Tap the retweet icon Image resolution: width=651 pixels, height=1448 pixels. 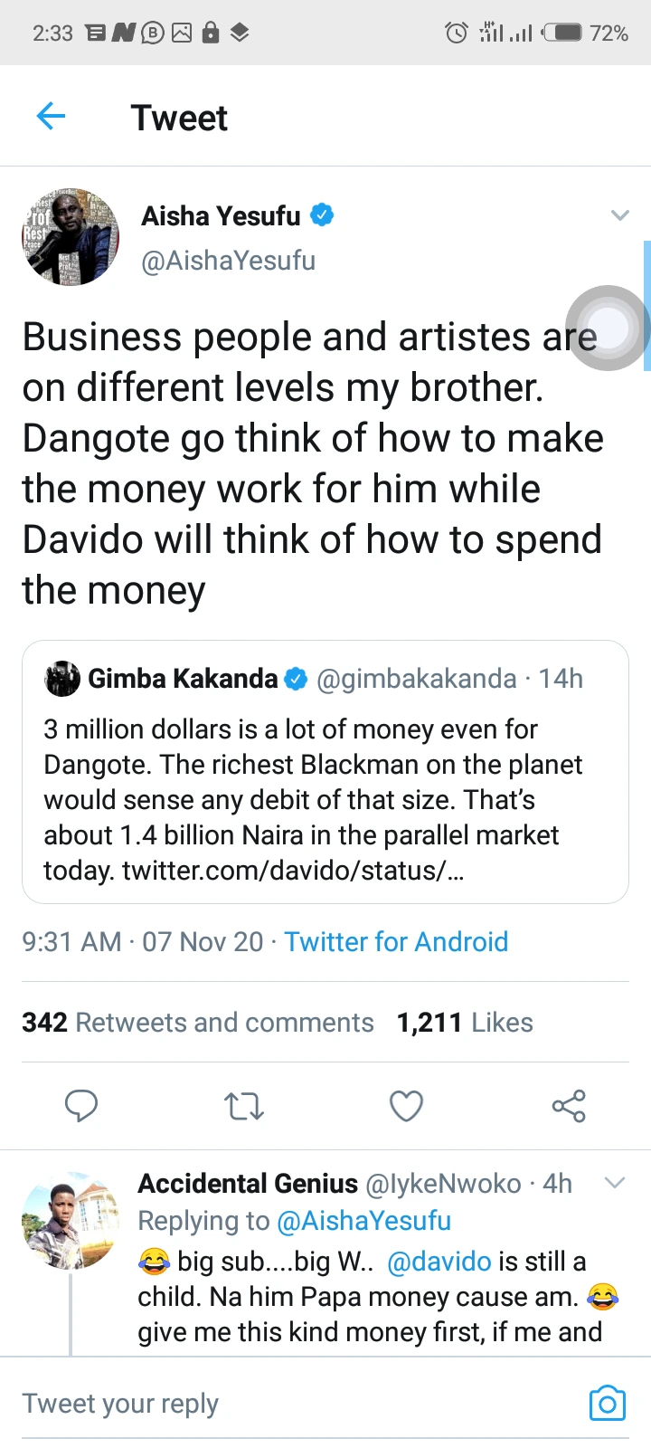[x=243, y=1106]
